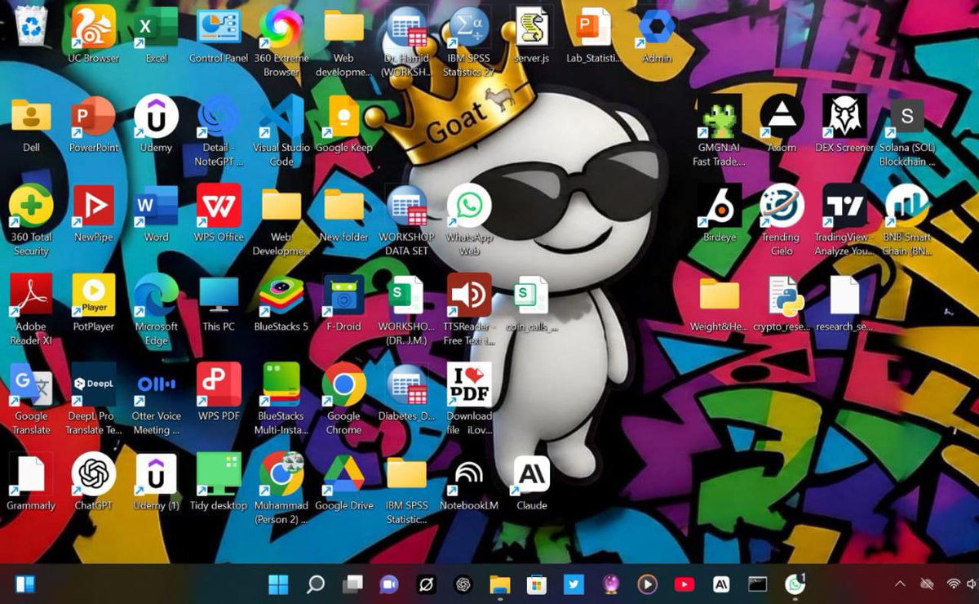The width and height of the screenshot is (979, 604).
Task: Select the Solana (SOL) Blockchain shortcut
Action: point(907,117)
